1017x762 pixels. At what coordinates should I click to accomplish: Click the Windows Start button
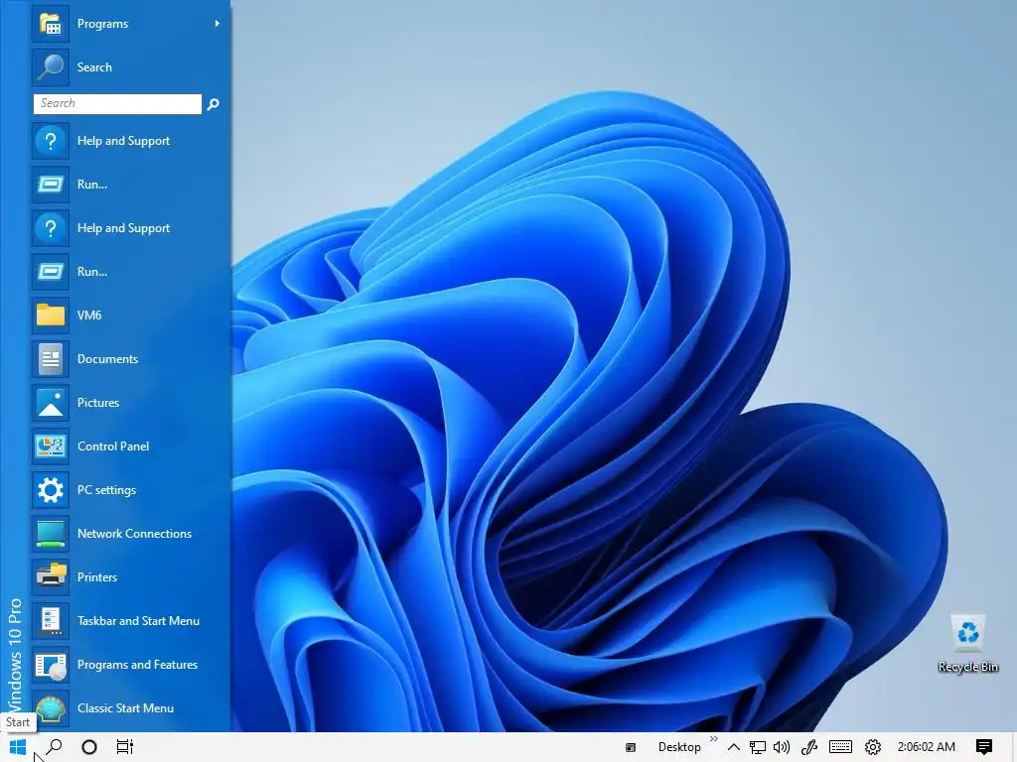pyautogui.click(x=18, y=747)
